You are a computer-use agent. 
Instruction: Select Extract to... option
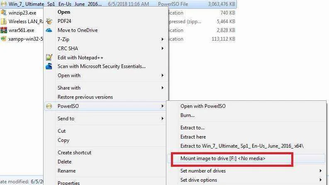[193, 127]
